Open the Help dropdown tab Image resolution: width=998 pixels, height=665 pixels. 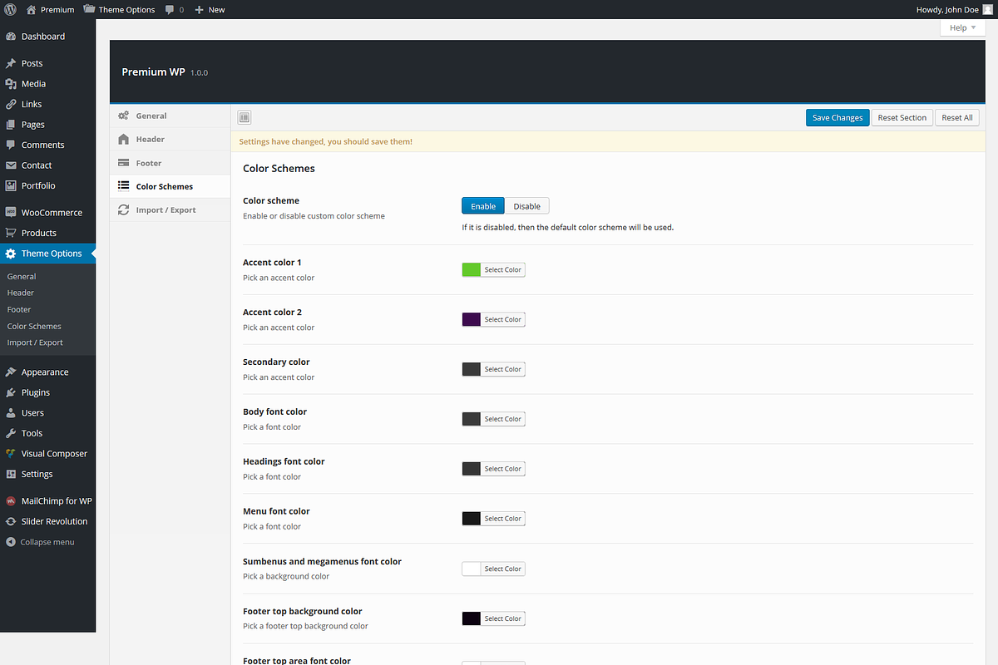coord(963,28)
